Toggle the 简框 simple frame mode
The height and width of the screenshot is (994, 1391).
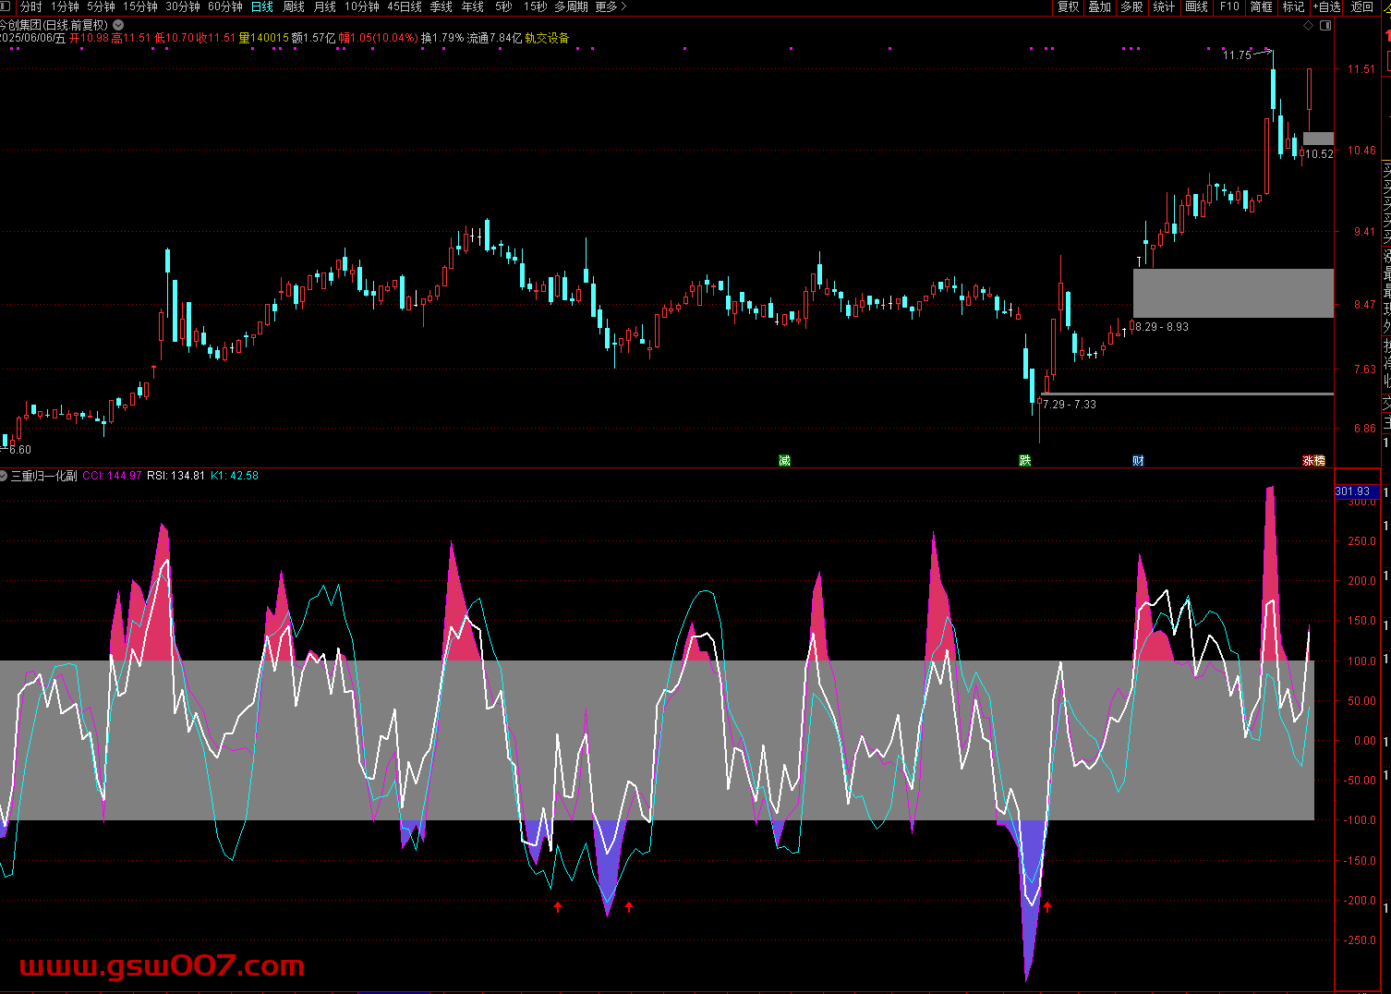[1262, 6]
